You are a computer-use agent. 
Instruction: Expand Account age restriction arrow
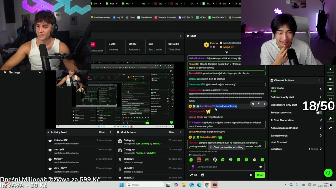click(x=321, y=128)
